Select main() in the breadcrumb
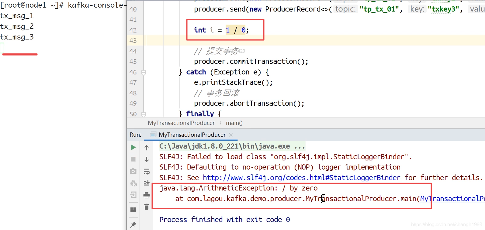 pyautogui.click(x=234, y=123)
